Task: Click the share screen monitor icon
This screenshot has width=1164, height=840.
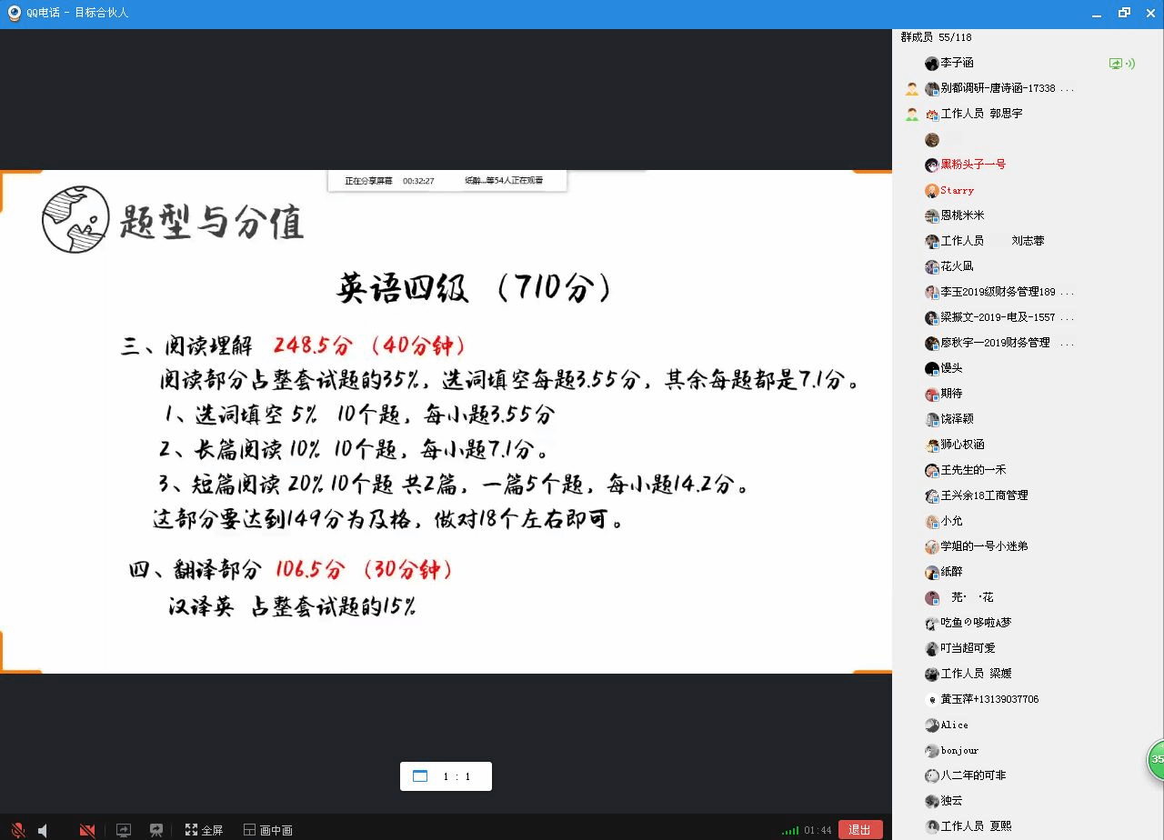Action: tap(124, 830)
